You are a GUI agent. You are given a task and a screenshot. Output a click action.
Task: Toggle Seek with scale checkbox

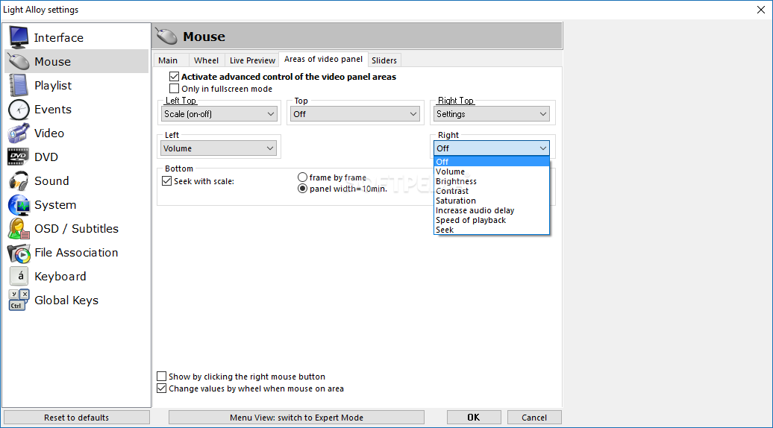(x=166, y=181)
